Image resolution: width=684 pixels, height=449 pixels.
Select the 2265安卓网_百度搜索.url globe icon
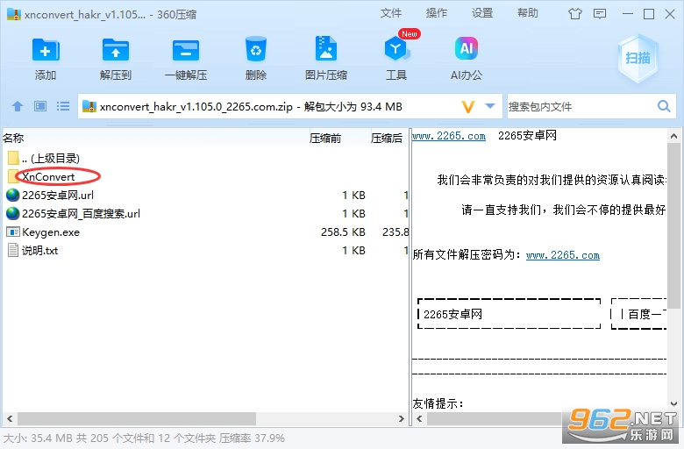pos(13,213)
